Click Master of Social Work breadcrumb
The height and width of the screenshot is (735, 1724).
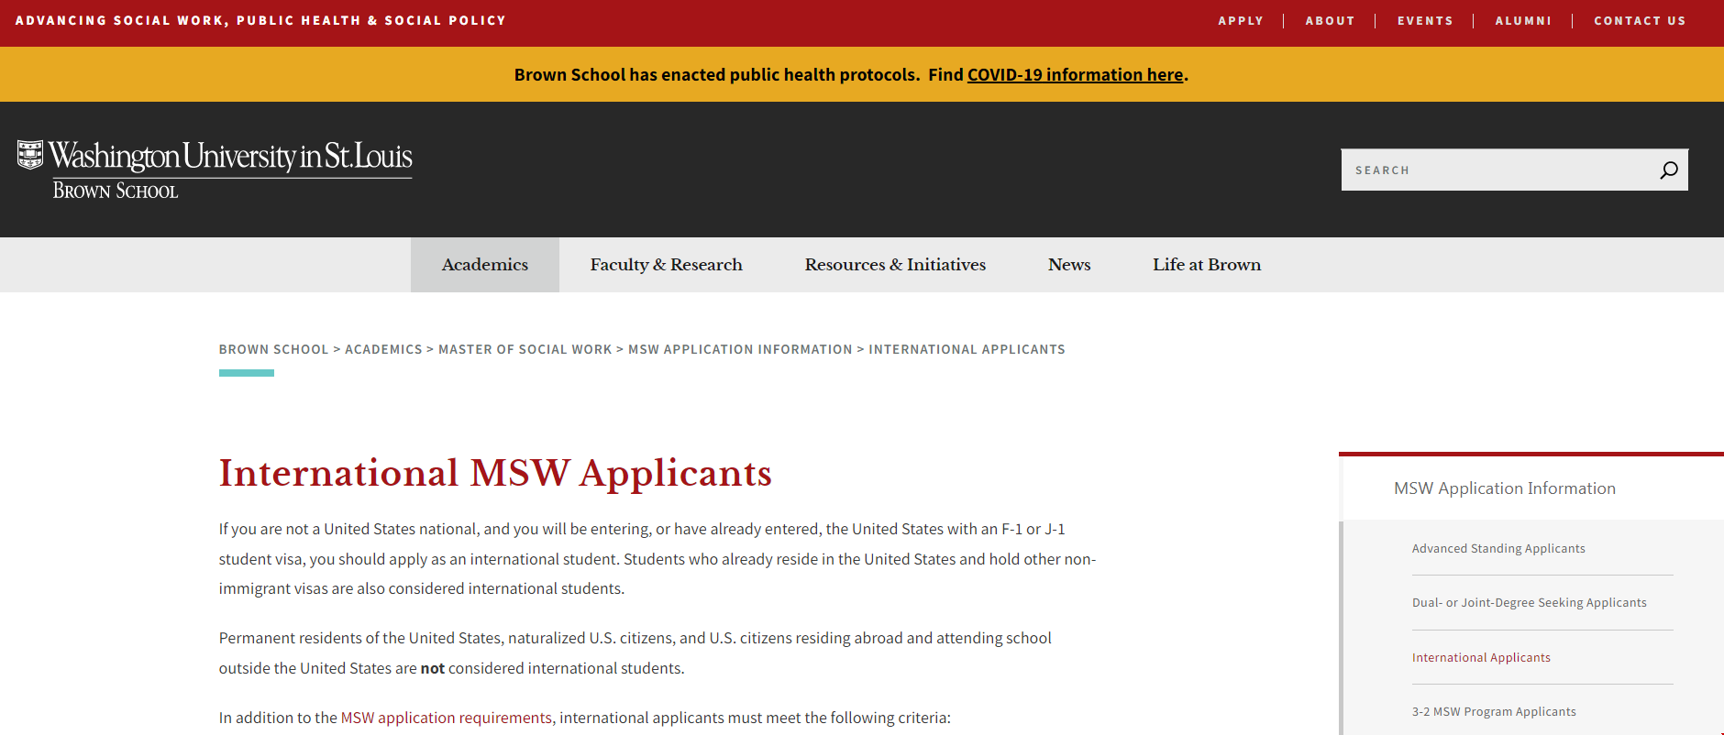pos(525,350)
